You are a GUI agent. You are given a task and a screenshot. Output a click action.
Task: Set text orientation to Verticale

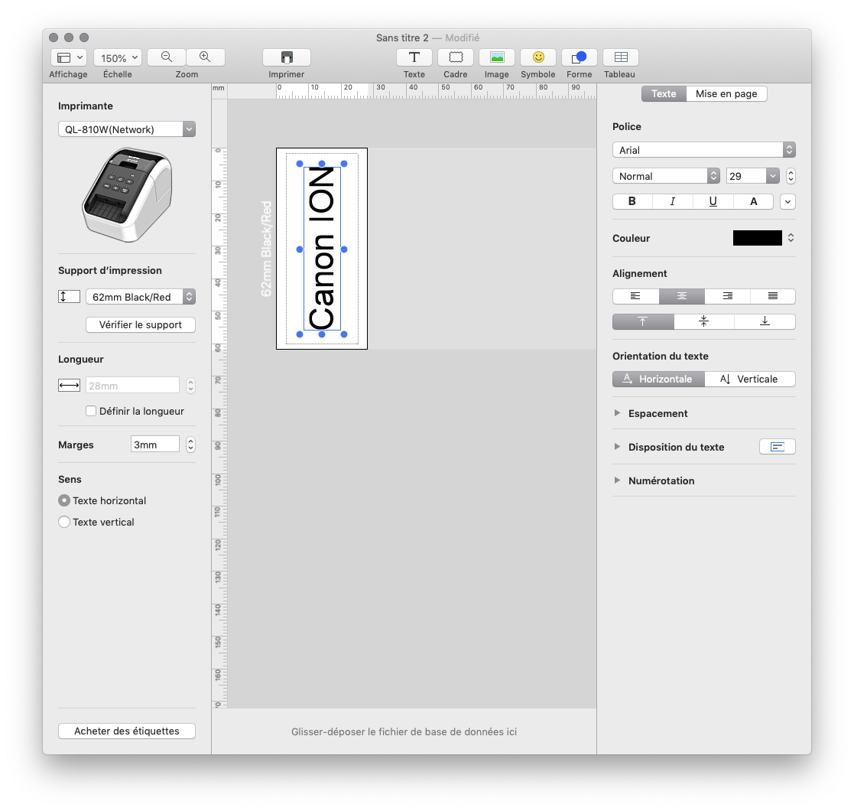pos(750,379)
